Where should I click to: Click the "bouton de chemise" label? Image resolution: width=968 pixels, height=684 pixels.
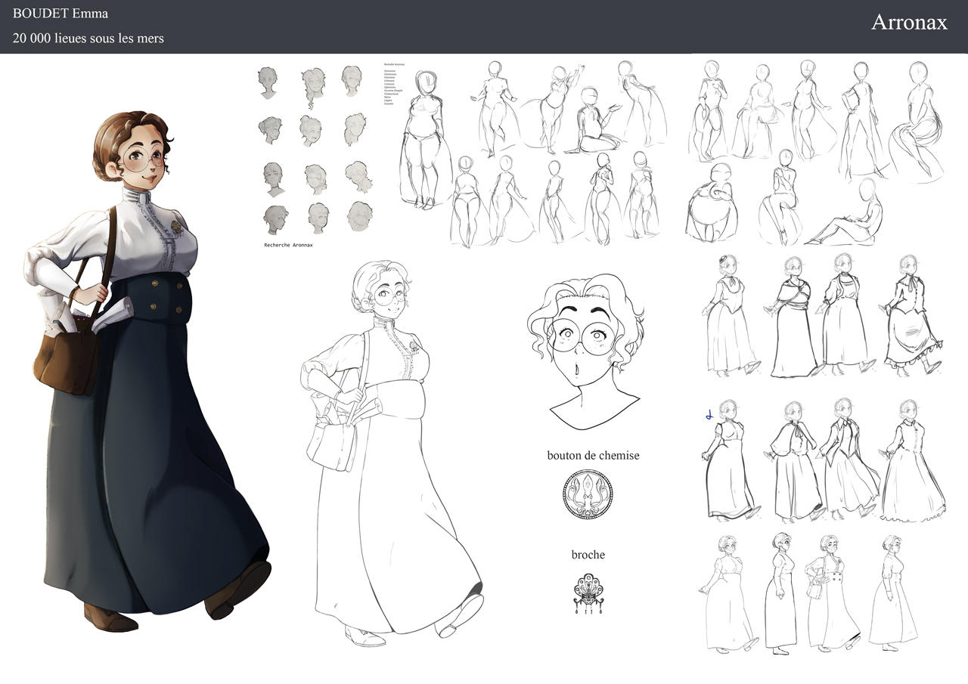coord(593,456)
